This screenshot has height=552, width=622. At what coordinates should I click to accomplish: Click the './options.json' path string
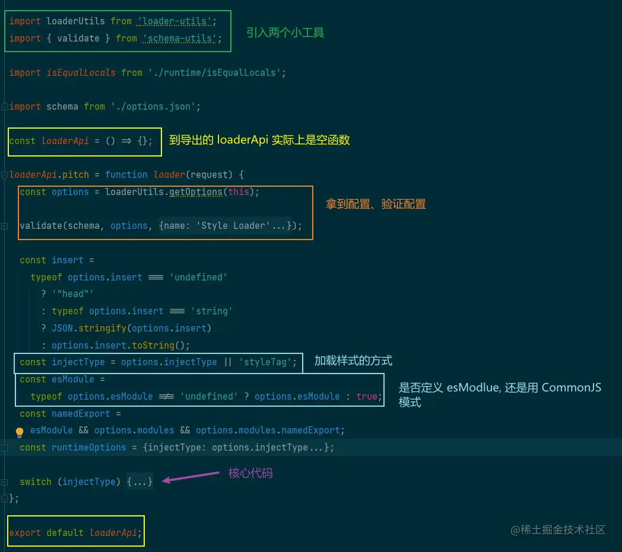153,107
